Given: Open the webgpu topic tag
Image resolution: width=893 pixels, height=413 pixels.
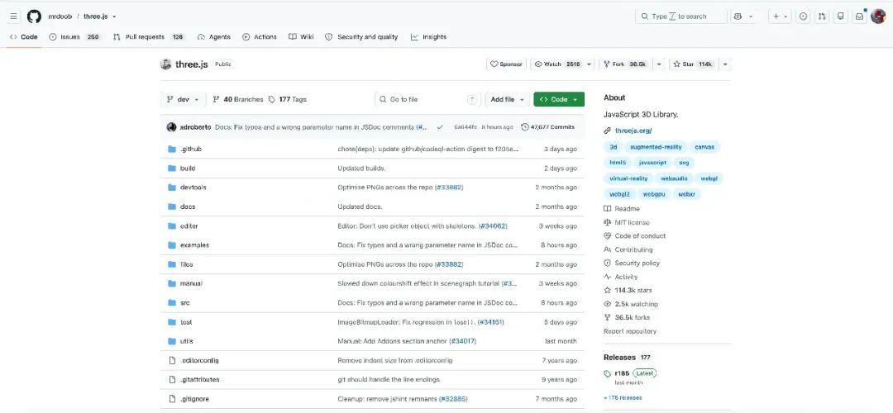Looking at the screenshot, I should 654,194.
